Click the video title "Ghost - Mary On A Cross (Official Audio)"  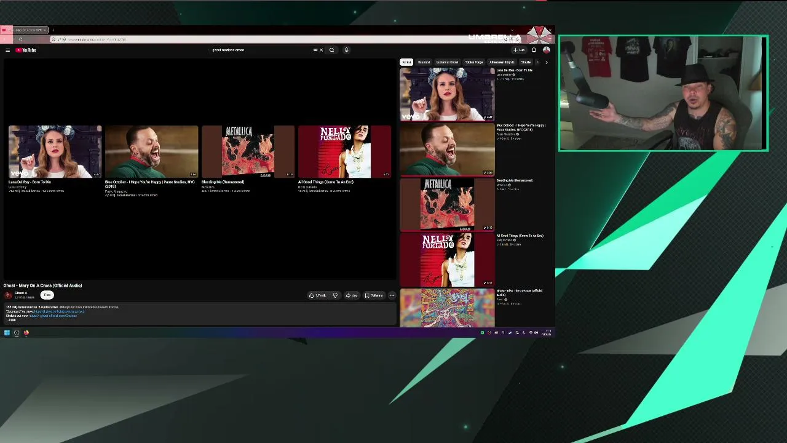pyautogui.click(x=42, y=285)
